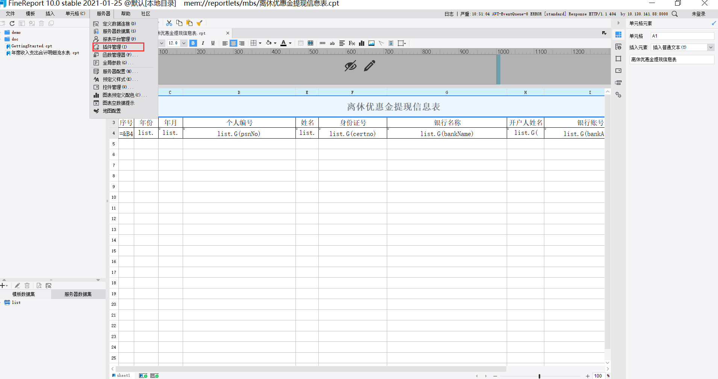Viewport: 718px width, 379px height.
Task: Open the 文件 menu
Action: (x=10, y=14)
